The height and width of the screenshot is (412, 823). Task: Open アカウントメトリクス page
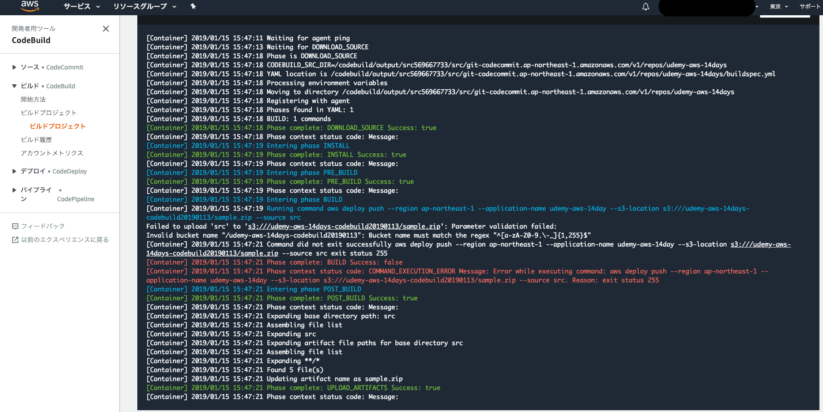click(x=52, y=153)
